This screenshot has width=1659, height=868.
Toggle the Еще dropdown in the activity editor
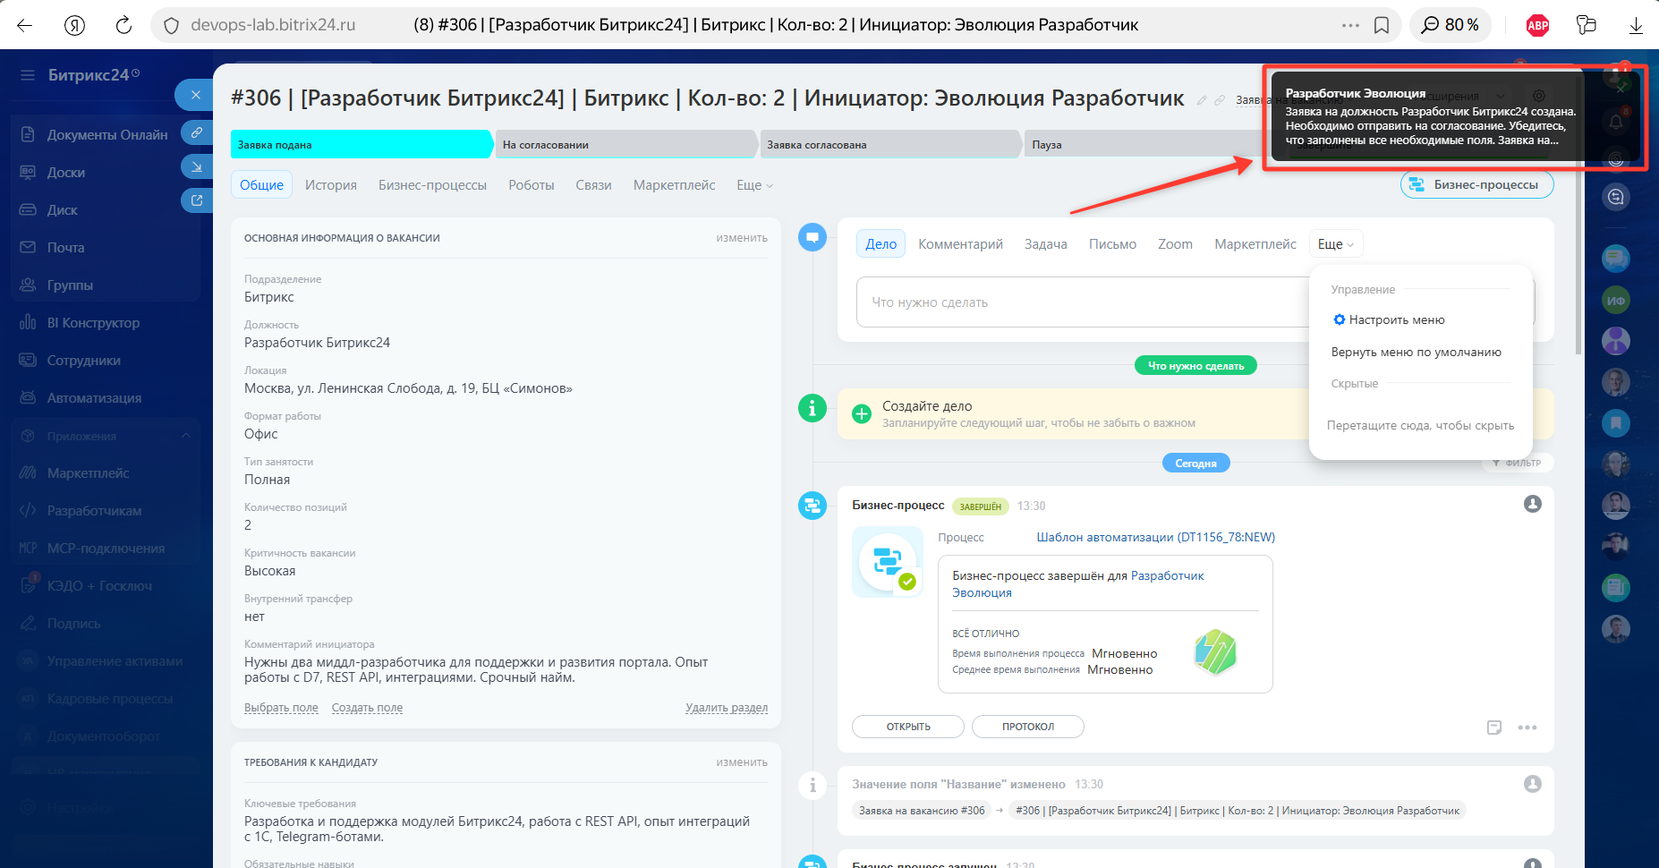click(1336, 244)
